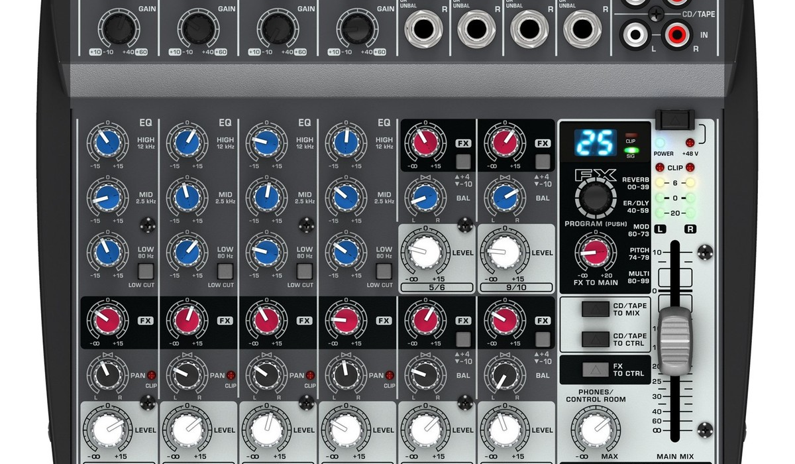Adjust BAL knob below the 9/10 label
Screen dimensions: 795x464
(504, 375)
